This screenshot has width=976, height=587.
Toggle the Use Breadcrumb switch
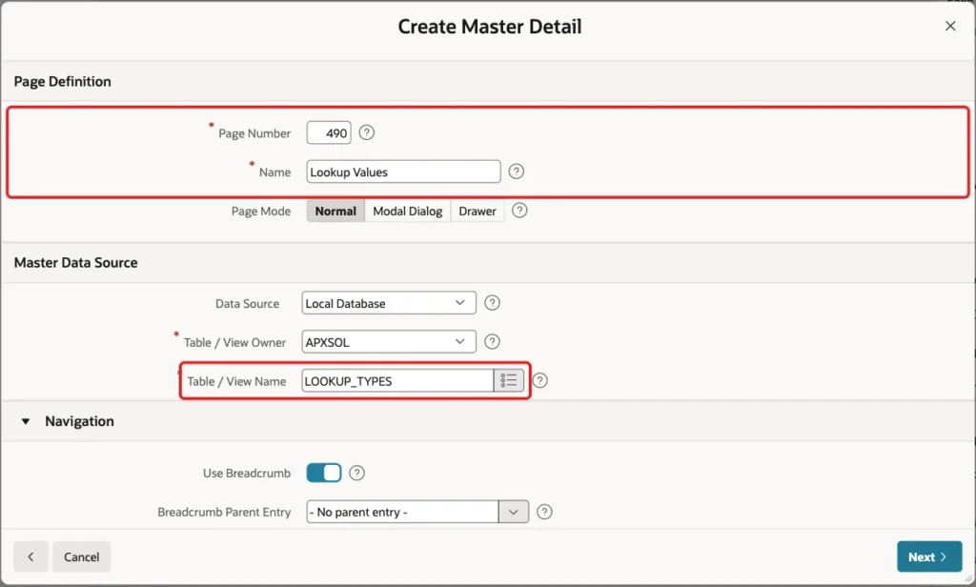[324, 473]
